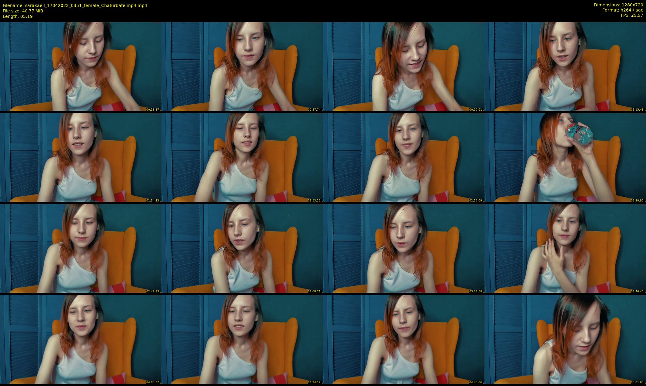Image resolution: width=646 pixels, height=386 pixels.
Task: Click the "Dimensions: 1280x720" text
Action: pyautogui.click(x=618, y=5)
